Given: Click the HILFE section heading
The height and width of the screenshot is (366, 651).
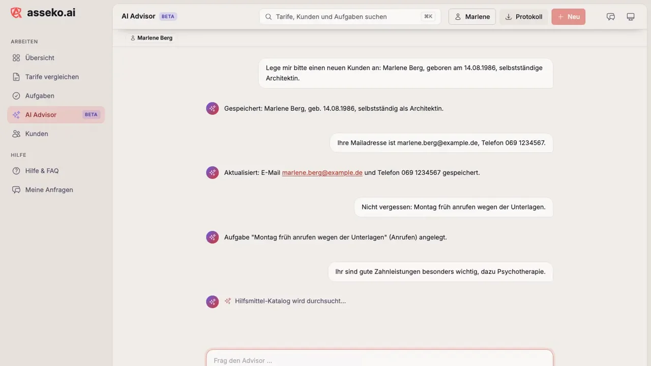Looking at the screenshot, I should (x=18, y=155).
